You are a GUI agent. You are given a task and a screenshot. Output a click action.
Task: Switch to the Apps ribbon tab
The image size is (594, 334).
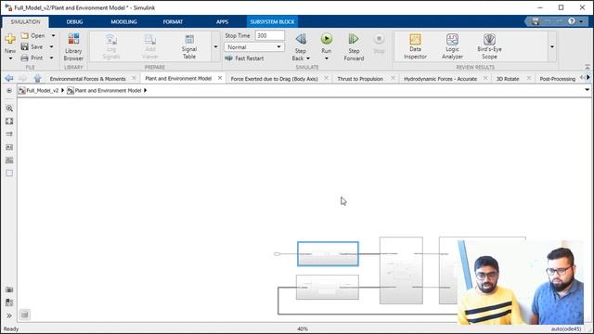click(x=223, y=21)
